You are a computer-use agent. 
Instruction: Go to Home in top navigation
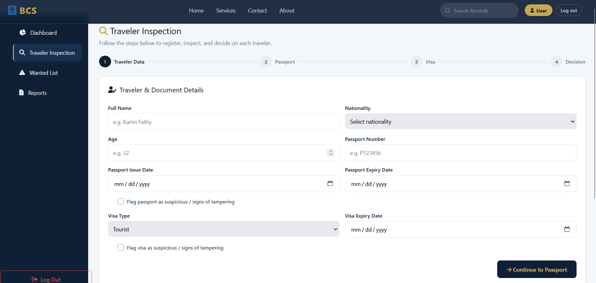click(196, 11)
